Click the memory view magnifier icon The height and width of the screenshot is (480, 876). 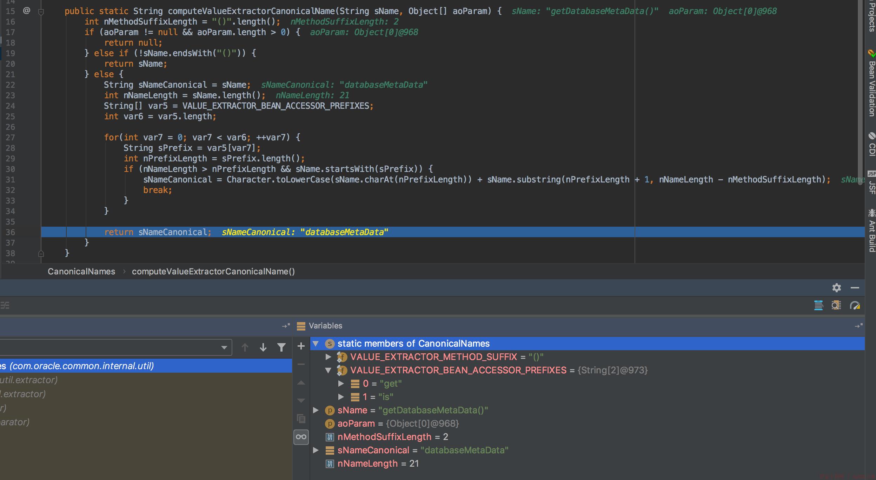point(836,305)
